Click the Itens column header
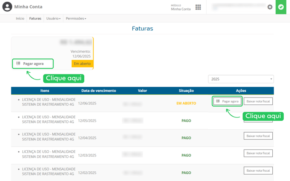The image size is (290, 181). [x=45, y=90]
